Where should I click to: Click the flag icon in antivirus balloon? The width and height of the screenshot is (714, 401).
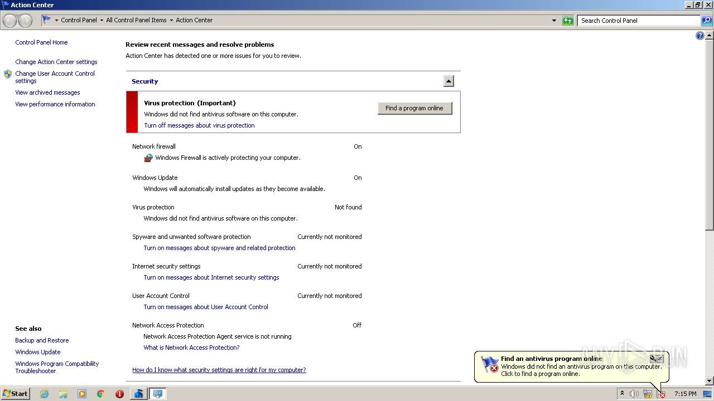(490, 365)
